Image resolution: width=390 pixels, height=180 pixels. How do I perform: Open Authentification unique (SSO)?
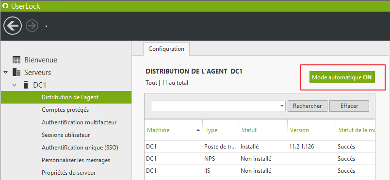tap(80, 148)
